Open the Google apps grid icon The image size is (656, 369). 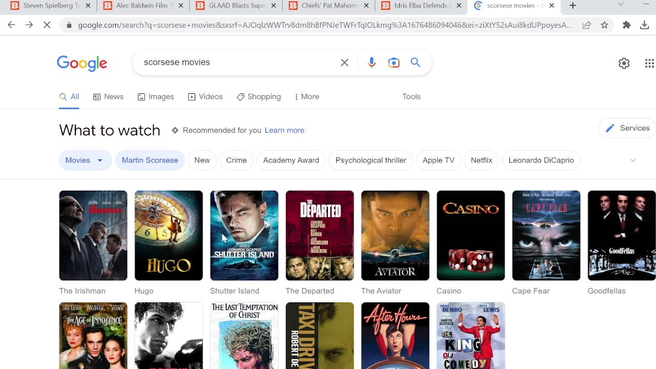pos(649,63)
